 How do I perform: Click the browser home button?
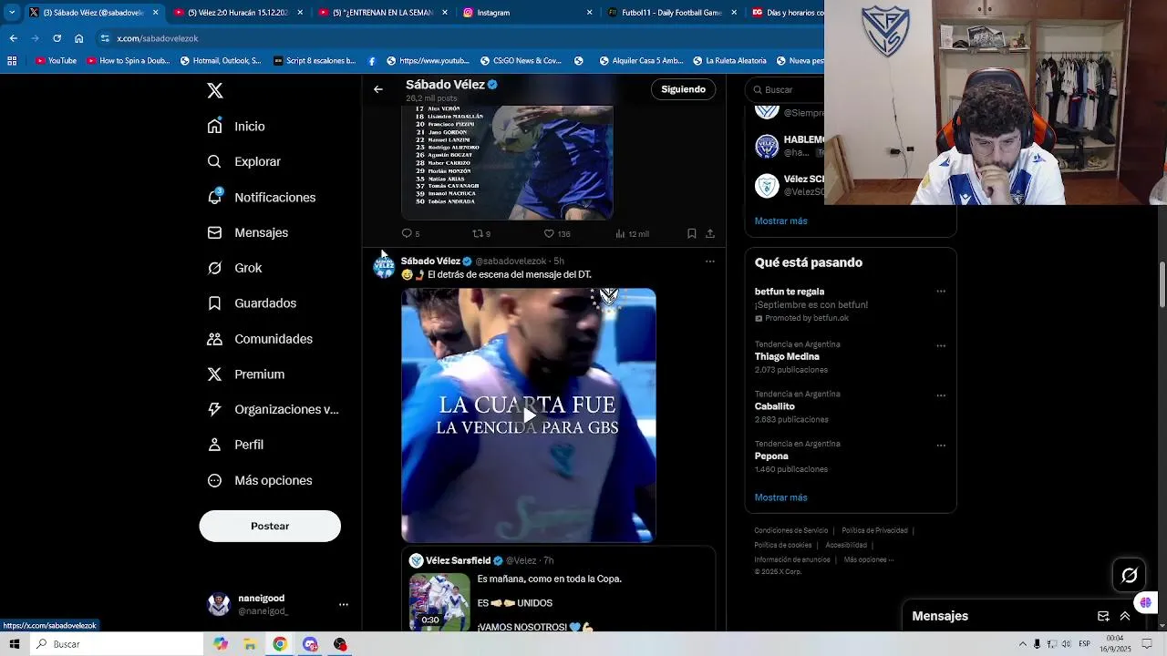coord(78,38)
